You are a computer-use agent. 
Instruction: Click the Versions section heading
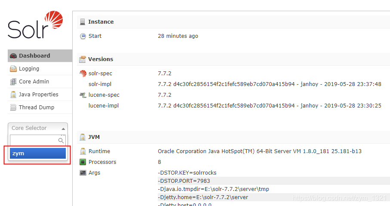(x=101, y=59)
